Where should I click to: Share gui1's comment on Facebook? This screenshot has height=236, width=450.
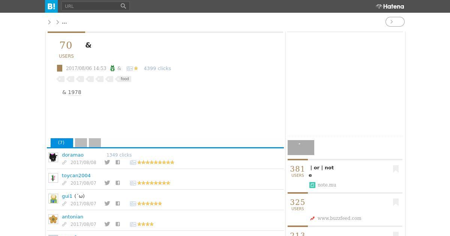point(118,203)
